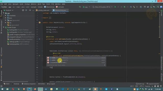Open local.properties in project tree
Viewport: 163px width, 91px height.
(x=18, y=44)
